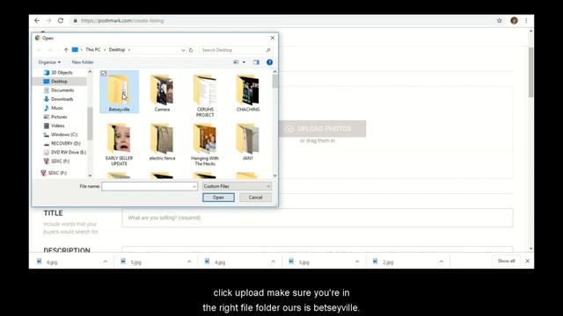Change the view layout icon
Viewport: 563px width, 316px height.
(237, 62)
